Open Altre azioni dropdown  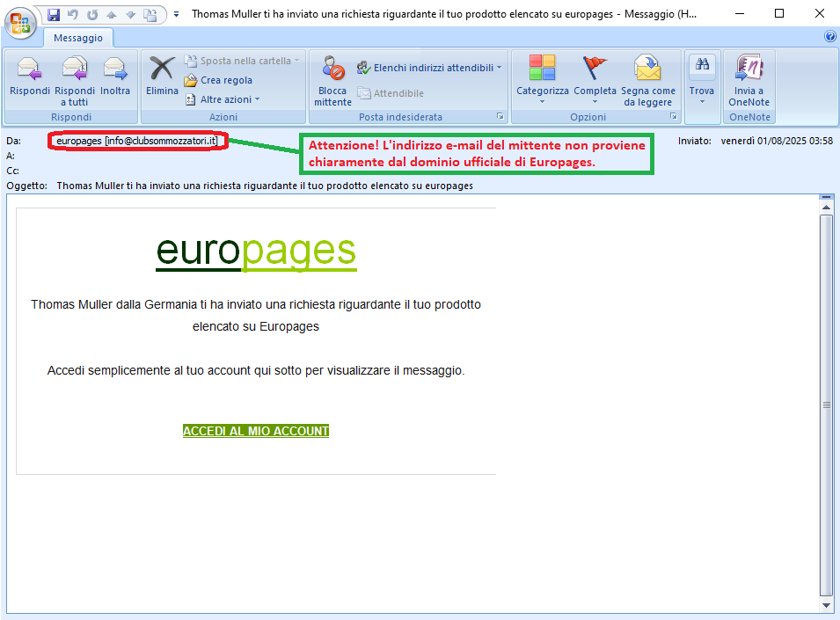223,99
